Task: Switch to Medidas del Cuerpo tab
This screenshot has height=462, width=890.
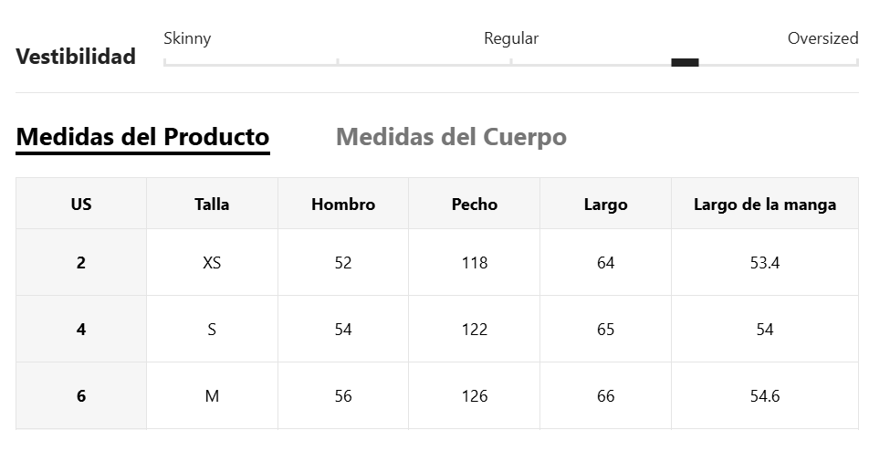Action: click(x=451, y=137)
